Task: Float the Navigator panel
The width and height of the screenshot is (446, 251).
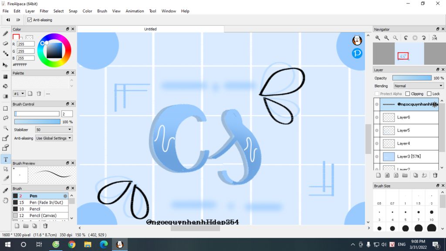Action: click(438, 29)
